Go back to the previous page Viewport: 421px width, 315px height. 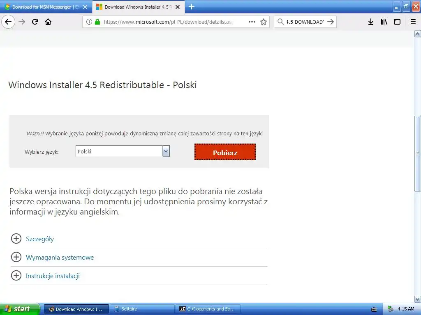coord(8,22)
